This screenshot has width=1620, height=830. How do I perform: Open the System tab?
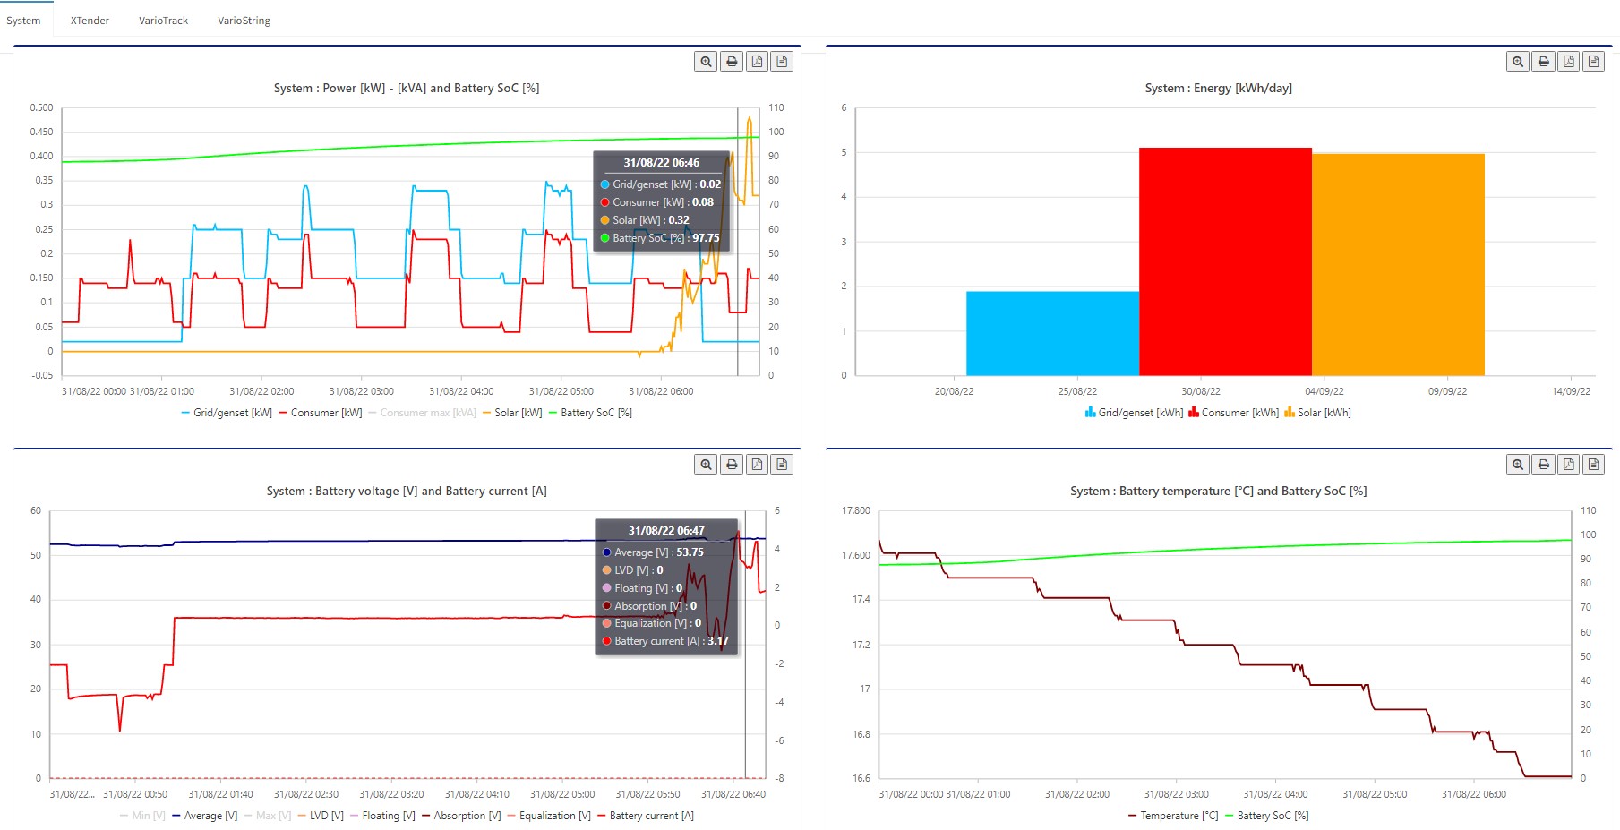click(x=23, y=21)
